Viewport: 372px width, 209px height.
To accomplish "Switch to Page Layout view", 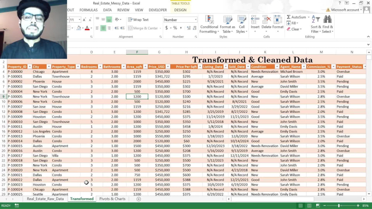I will [309, 206].
